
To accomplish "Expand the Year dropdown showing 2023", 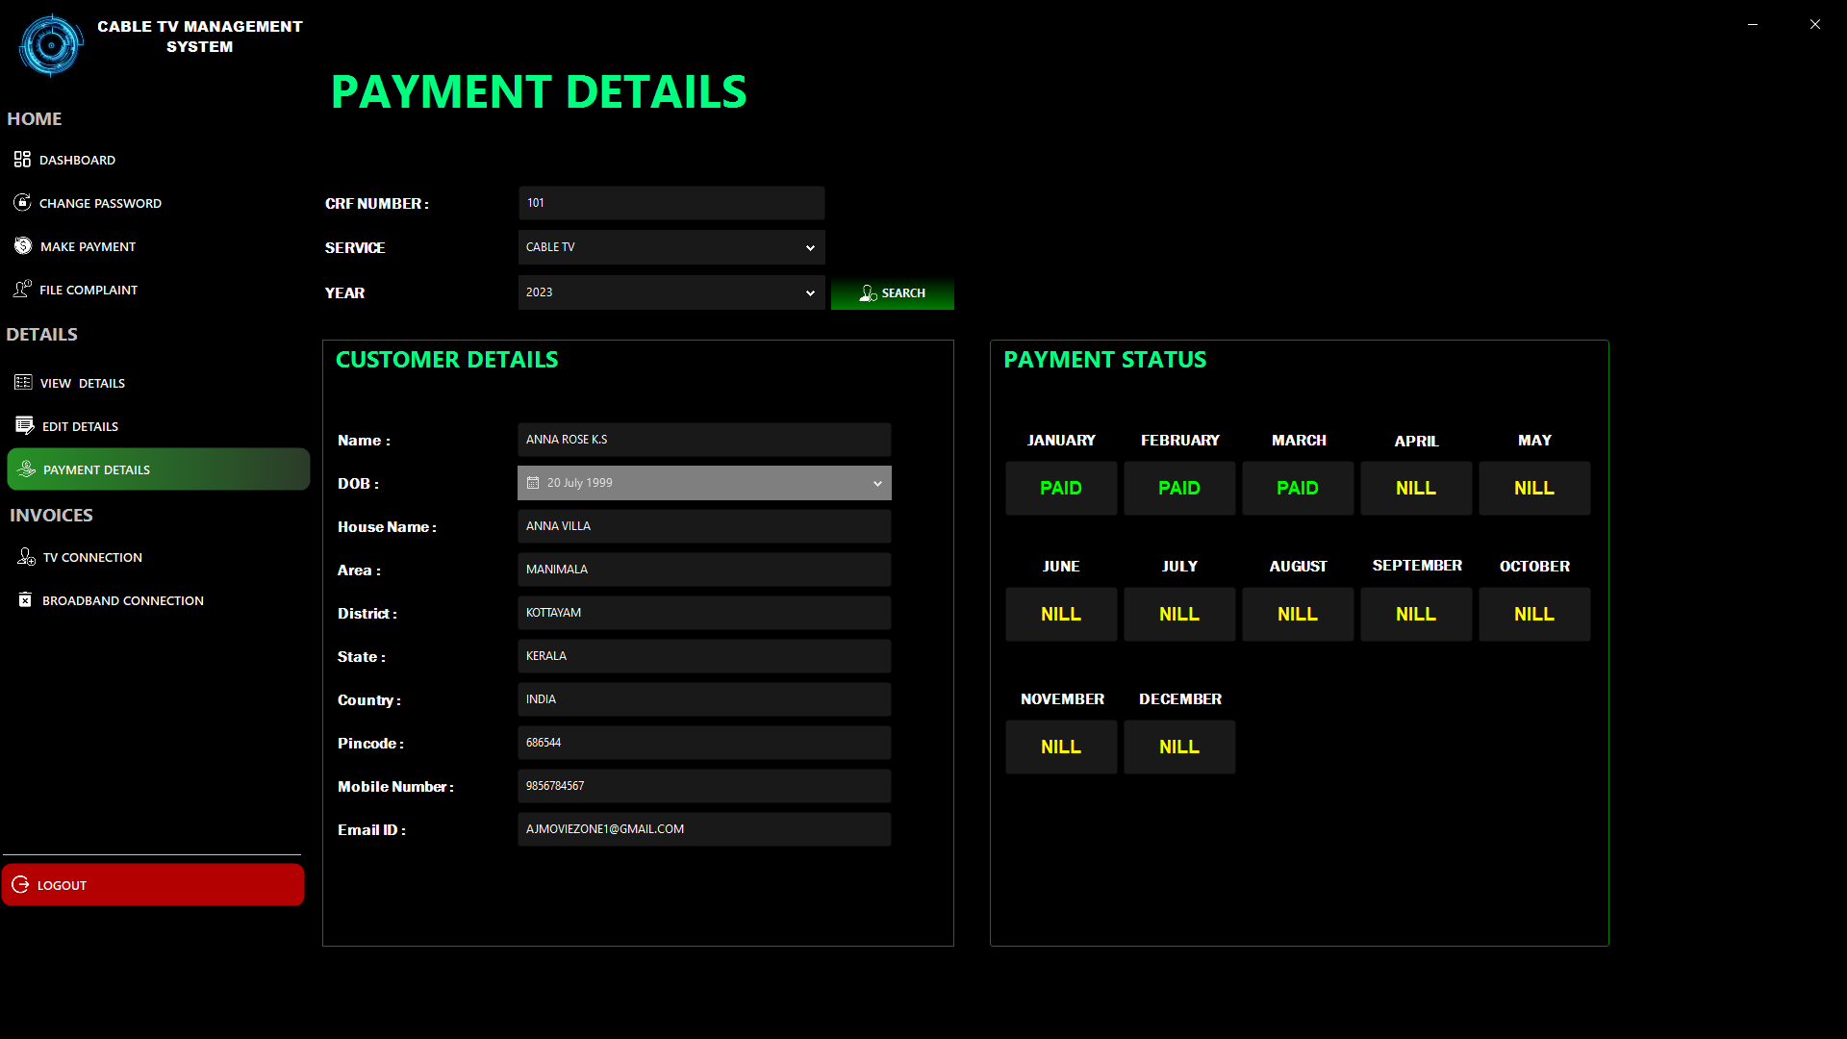I will point(810,293).
